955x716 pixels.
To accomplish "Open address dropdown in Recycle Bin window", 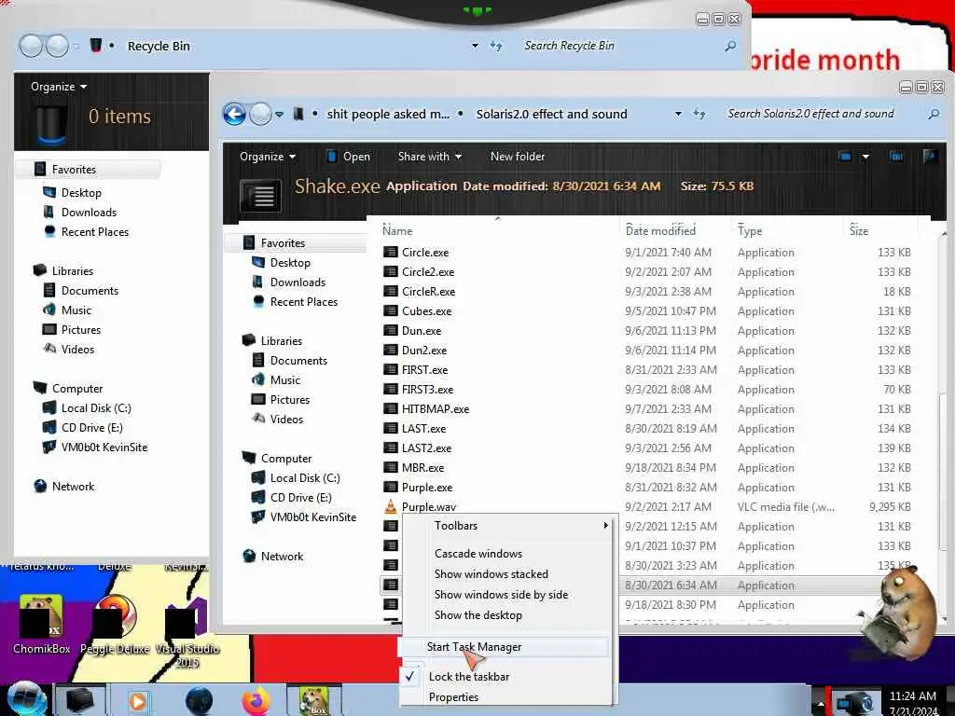I will [475, 46].
